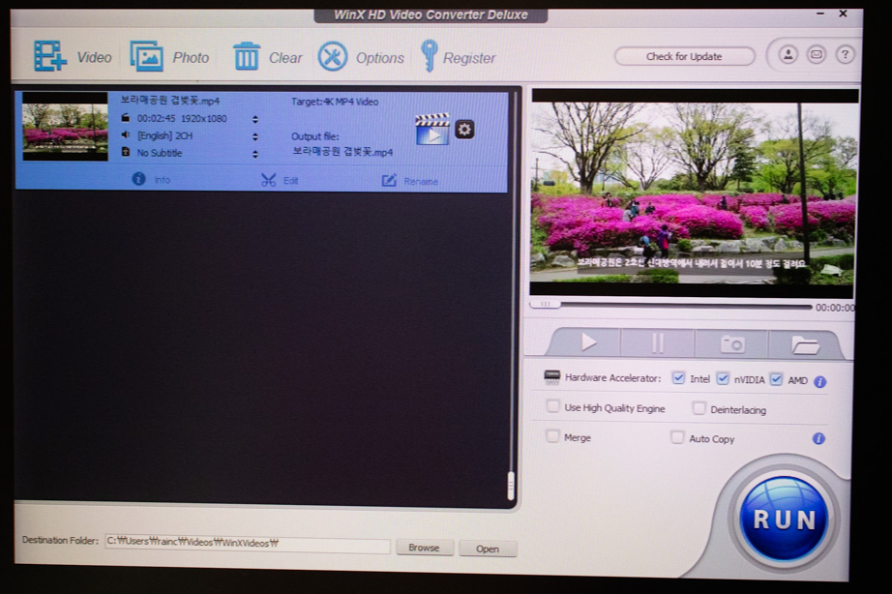This screenshot has width=892, height=594.
Task: Click the email envelope icon
Action: (817, 54)
